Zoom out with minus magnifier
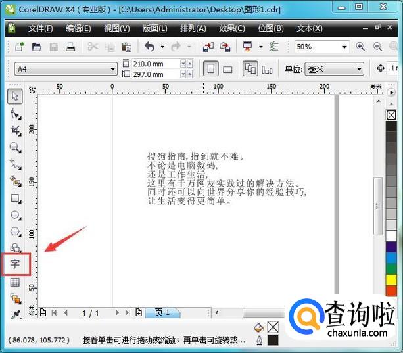Viewport: 403px width, 353px height. coord(377,47)
